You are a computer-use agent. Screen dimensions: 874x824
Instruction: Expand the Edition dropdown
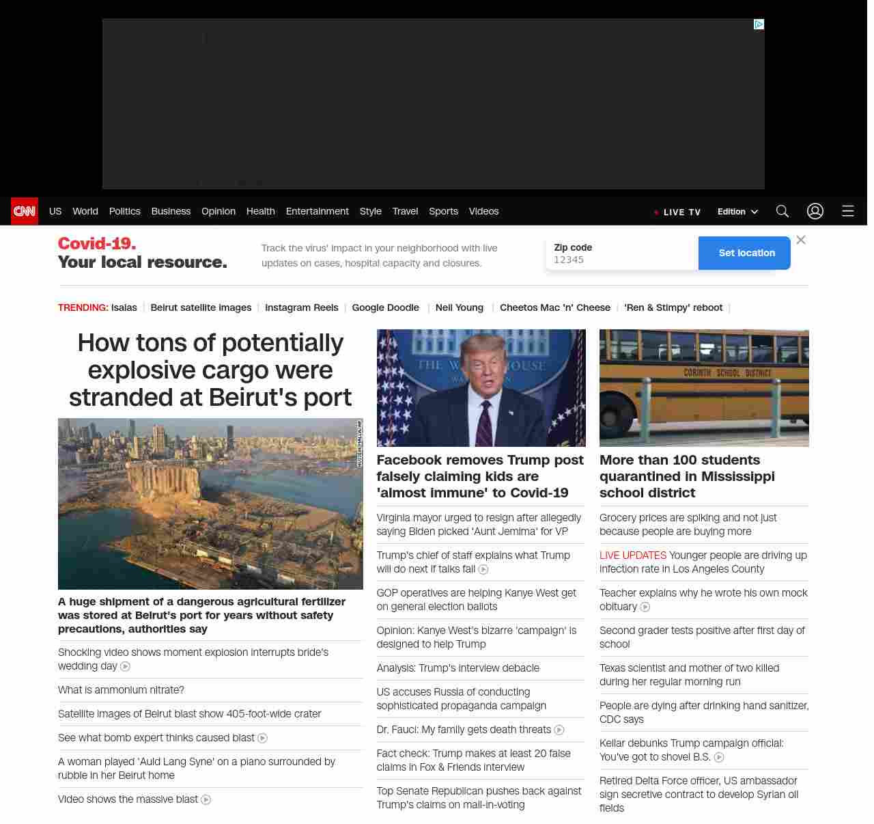[737, 212]
